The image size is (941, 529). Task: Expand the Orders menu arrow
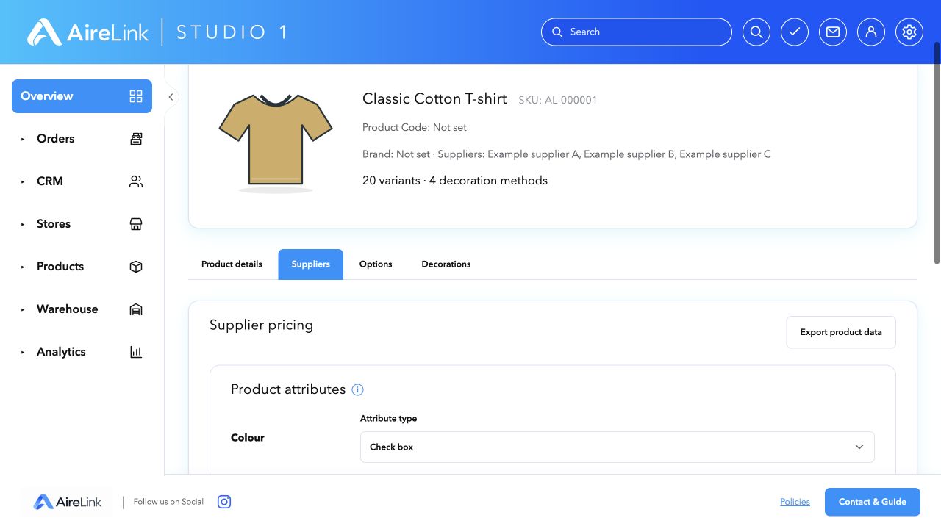(x=23, y=139)
